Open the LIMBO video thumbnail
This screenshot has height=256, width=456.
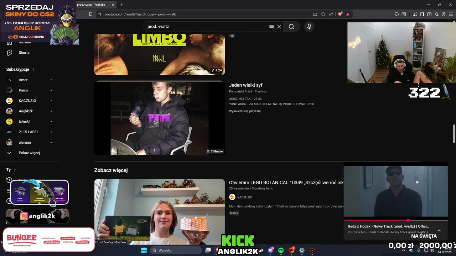tap(160, 54)
